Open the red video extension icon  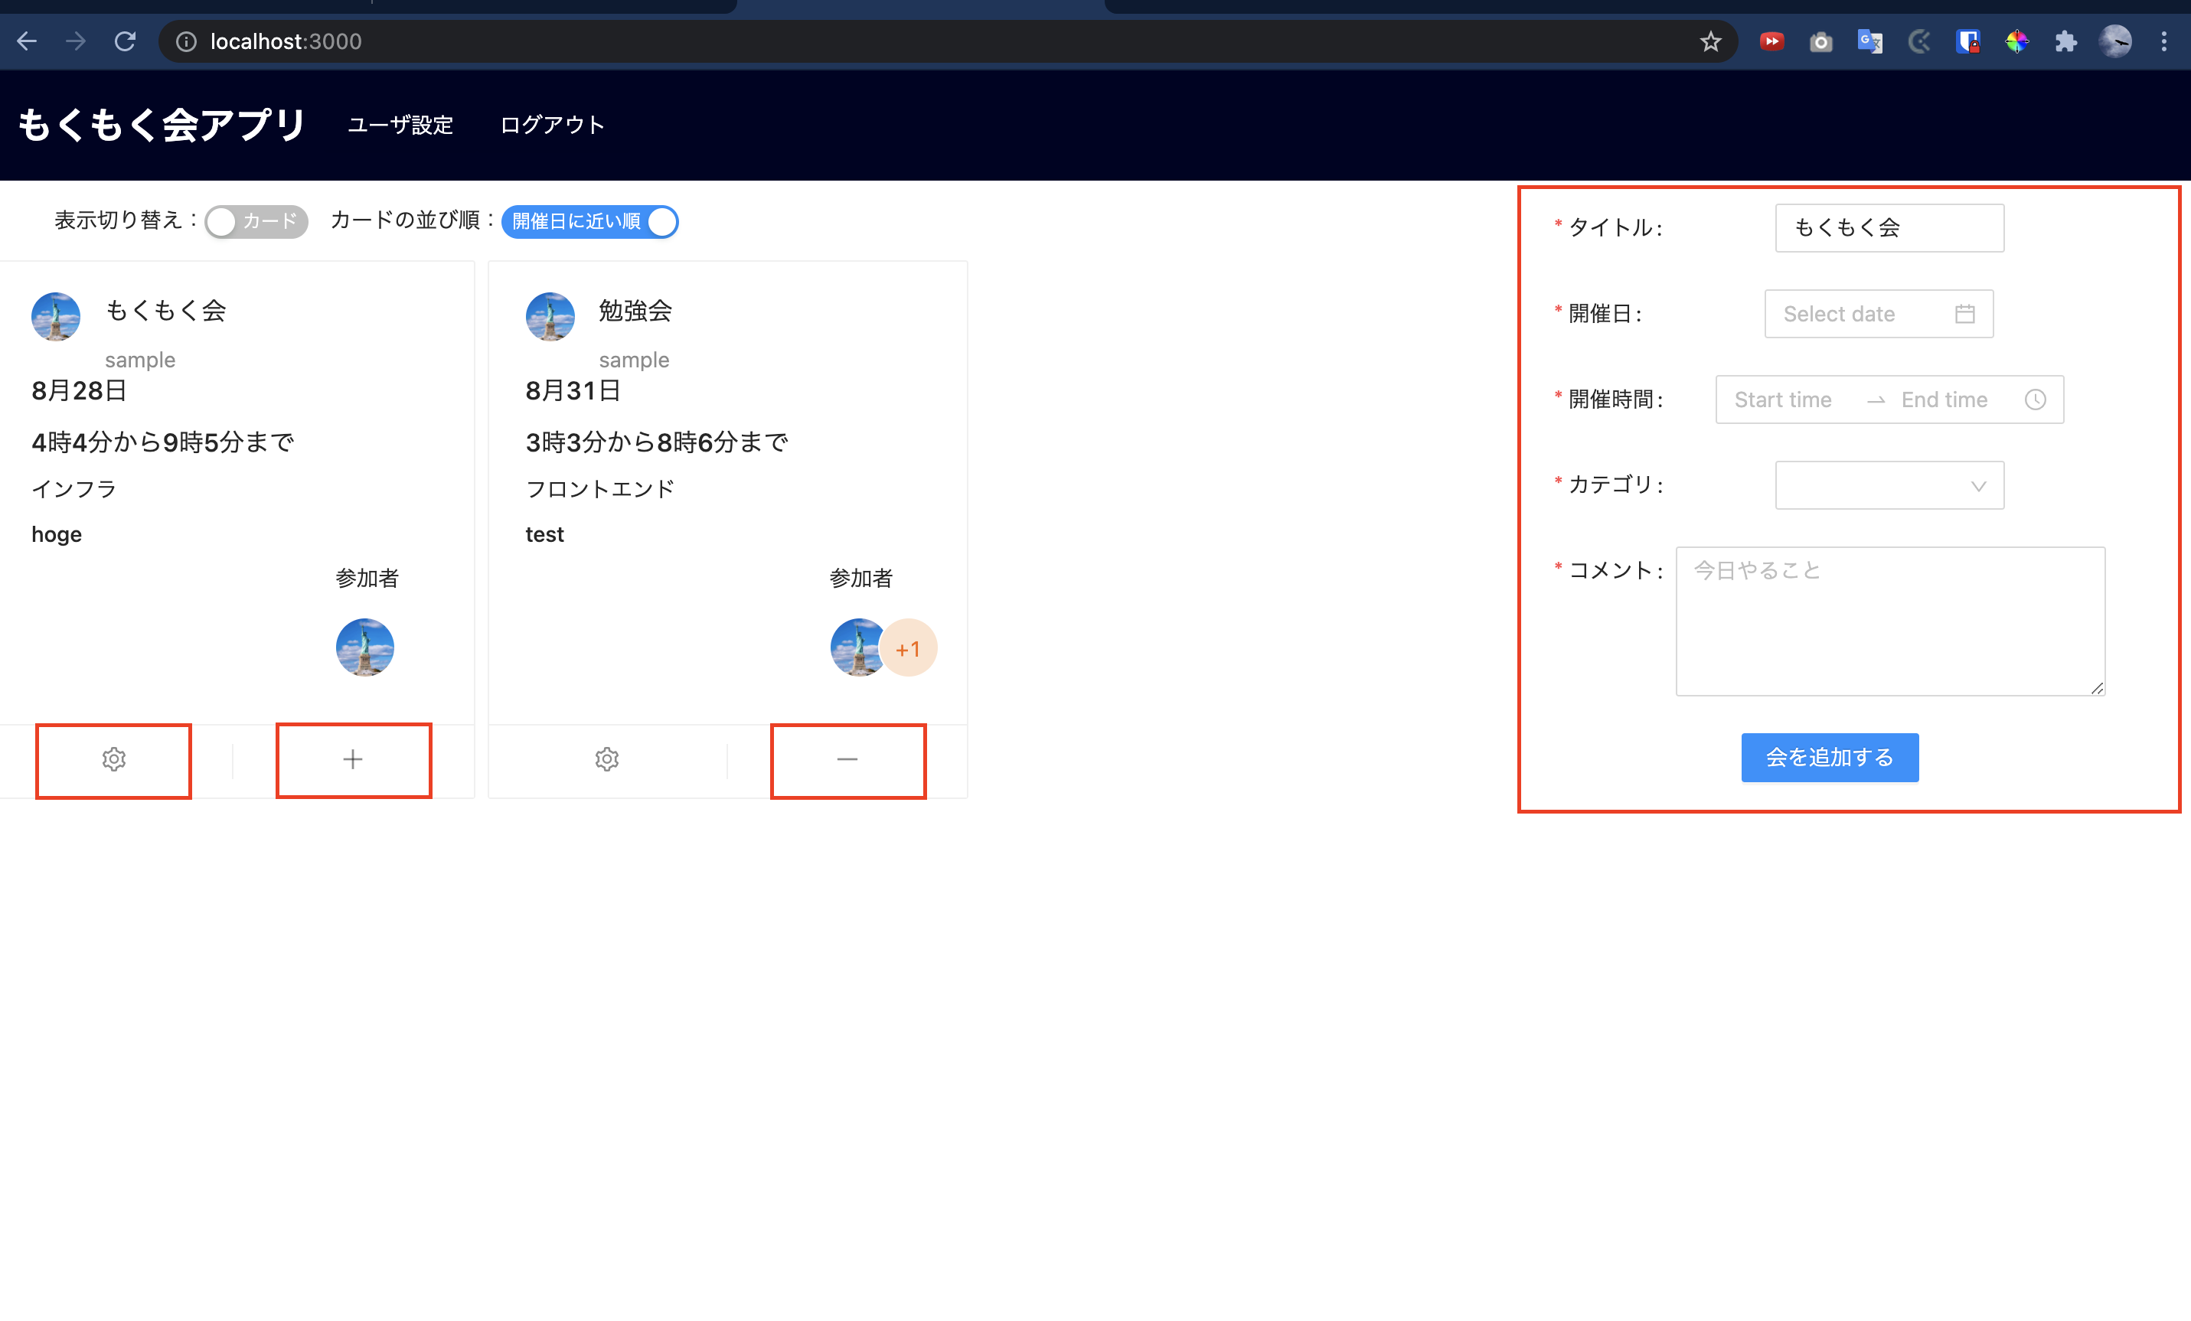1771,42
